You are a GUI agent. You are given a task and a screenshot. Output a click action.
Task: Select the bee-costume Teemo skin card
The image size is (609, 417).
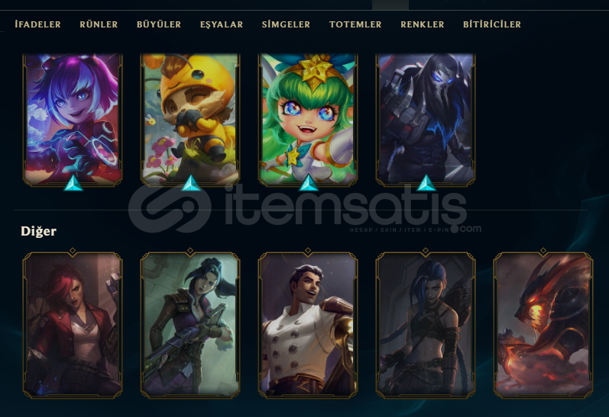pos(190,120)
